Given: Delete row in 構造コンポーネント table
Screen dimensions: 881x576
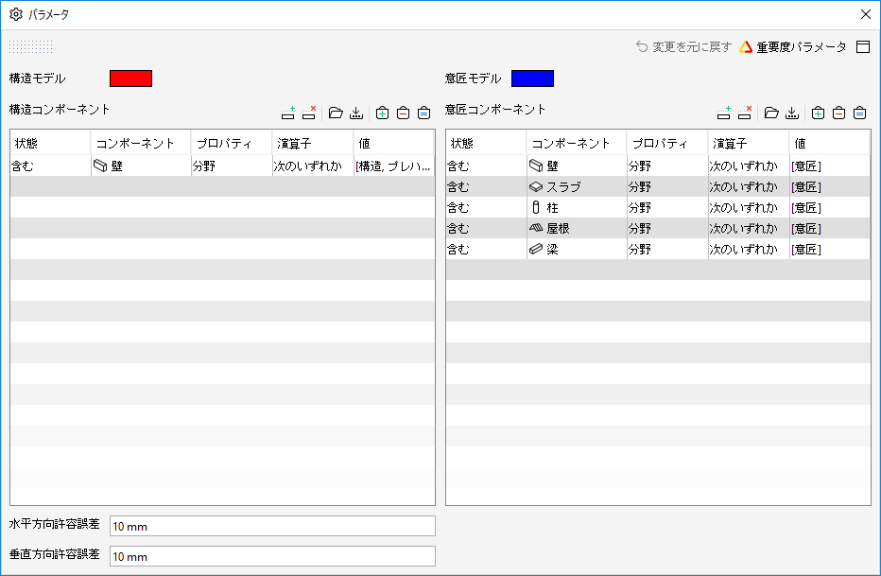Looking at the screenshot, I should tap(309, 113).
